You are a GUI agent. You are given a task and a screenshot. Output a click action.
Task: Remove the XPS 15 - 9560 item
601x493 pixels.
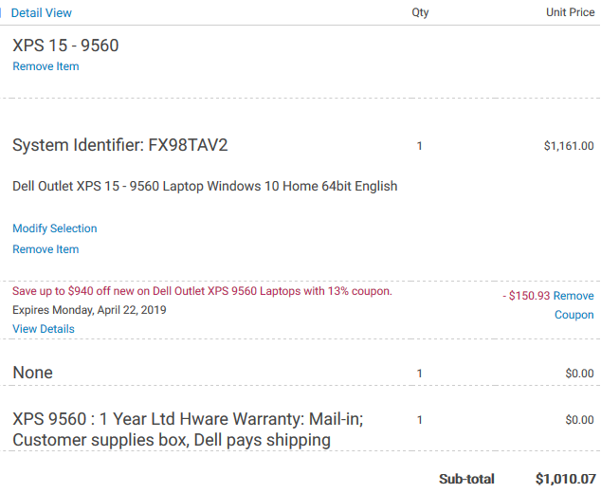(x=46, y=66)
